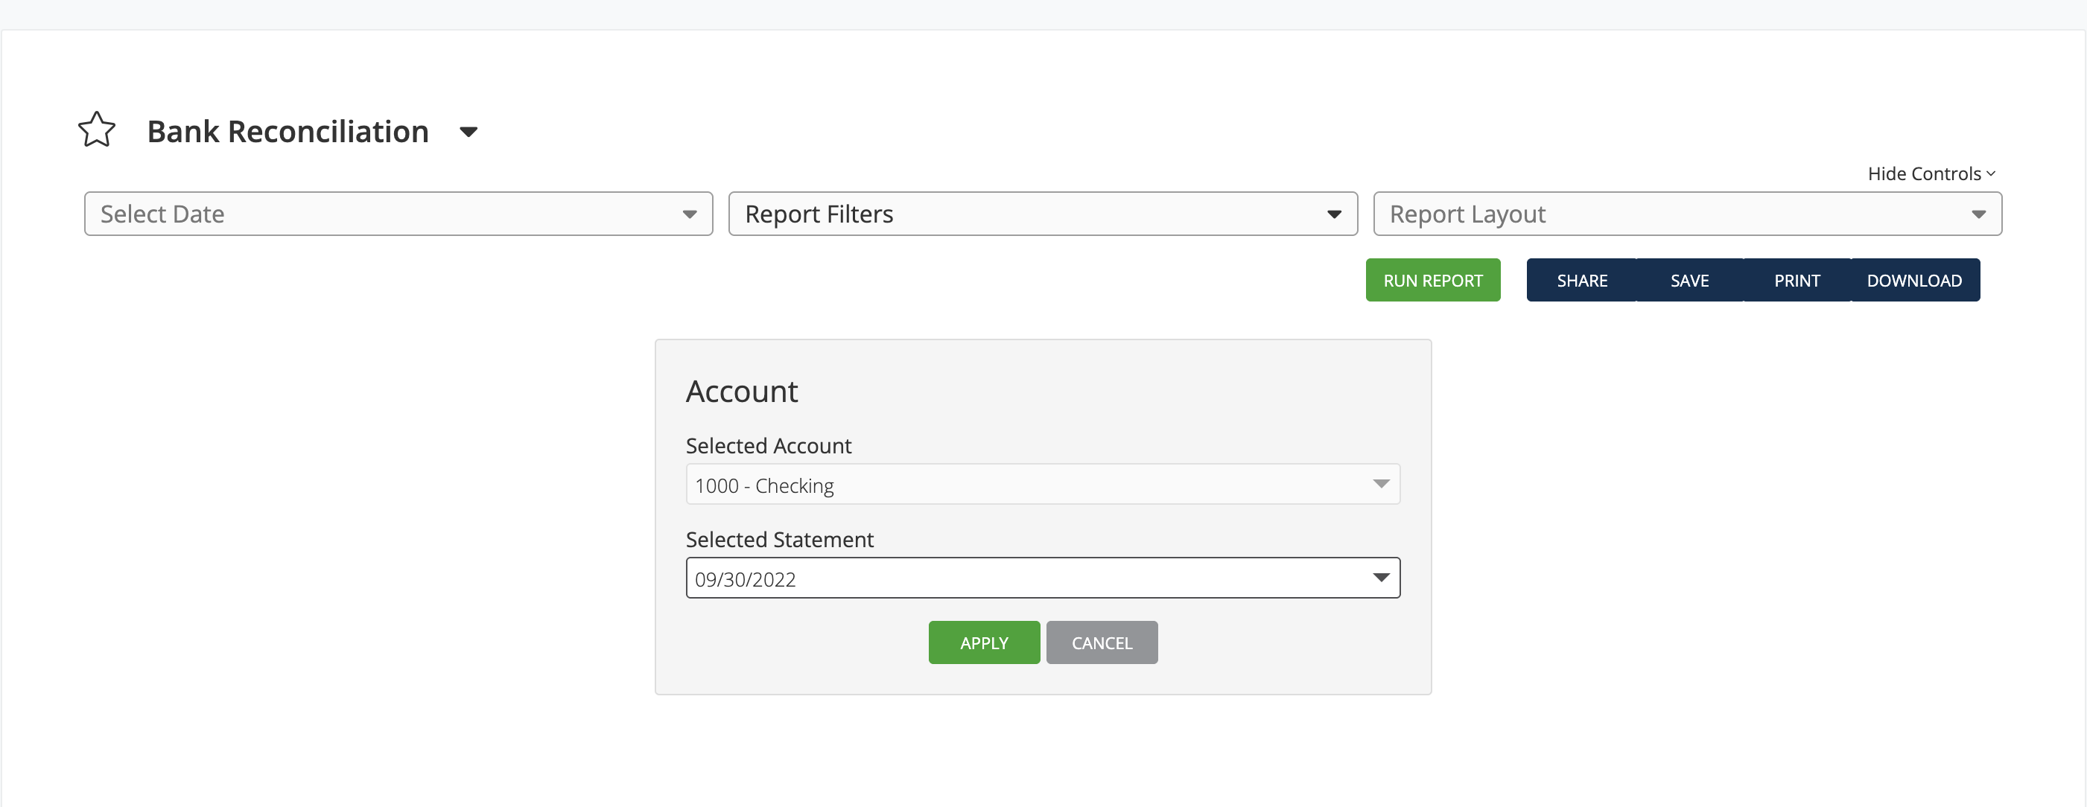Save the report with SAVE button

(x=1689, y=280)
